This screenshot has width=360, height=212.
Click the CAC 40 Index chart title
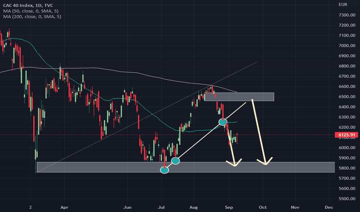click(x=28, y=5)
